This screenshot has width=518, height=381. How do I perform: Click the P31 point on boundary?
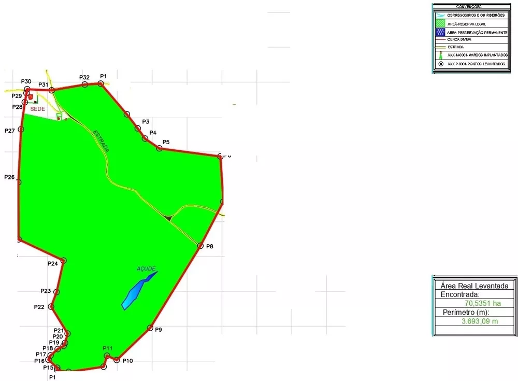click(52, 91)
